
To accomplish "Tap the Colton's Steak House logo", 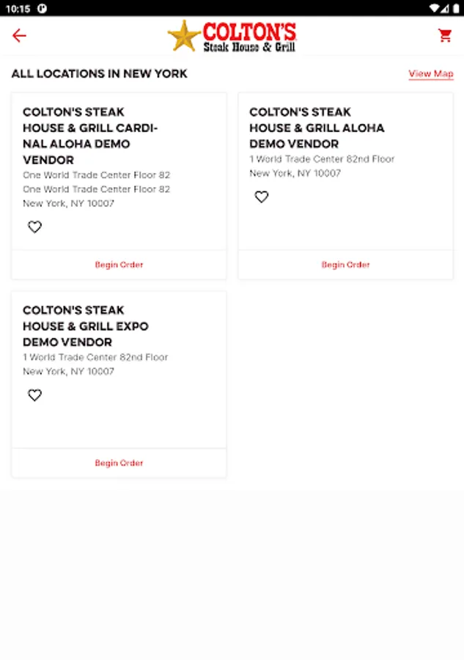I will [x=232, y=36].
